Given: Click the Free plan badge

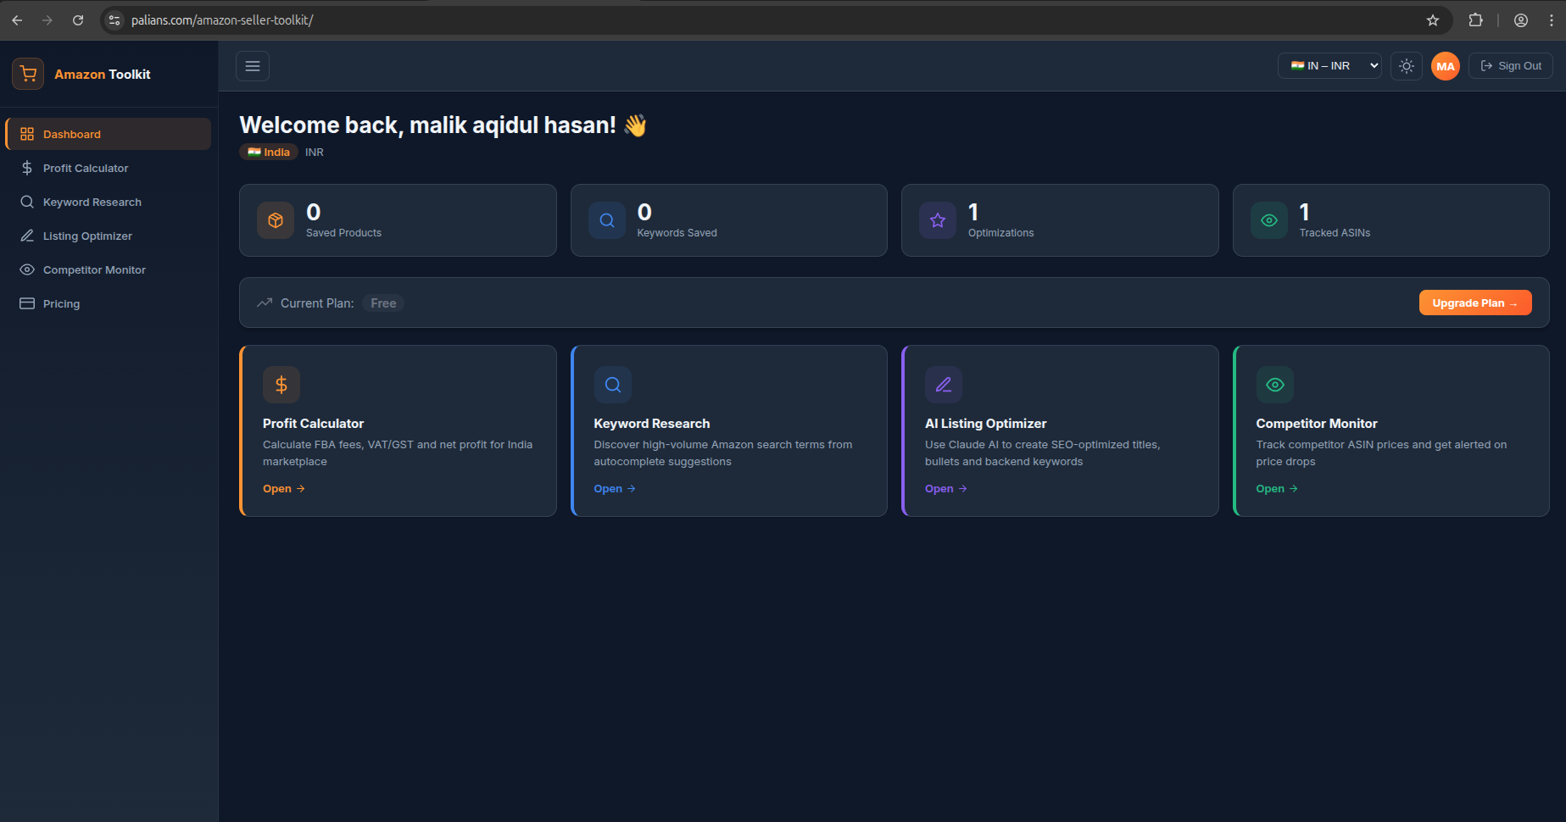Looking at the screenshot, I should (x=383, y=303).
